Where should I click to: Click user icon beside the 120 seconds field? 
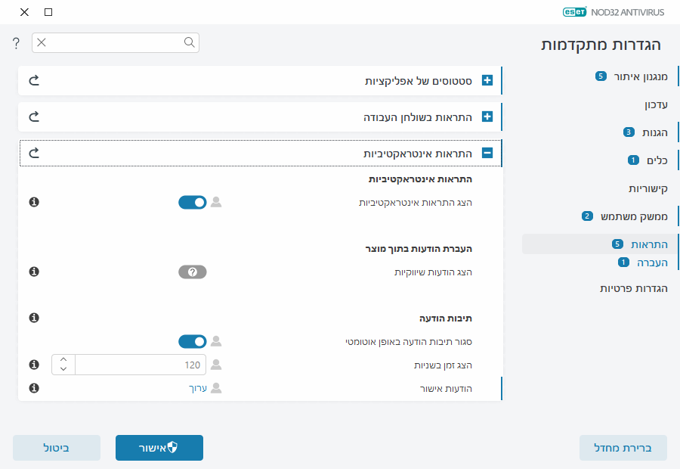click(x=216, y=365)
